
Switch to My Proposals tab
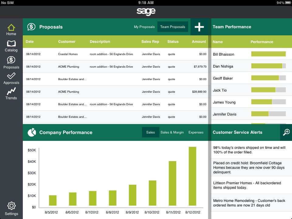(x=144, y=27)
